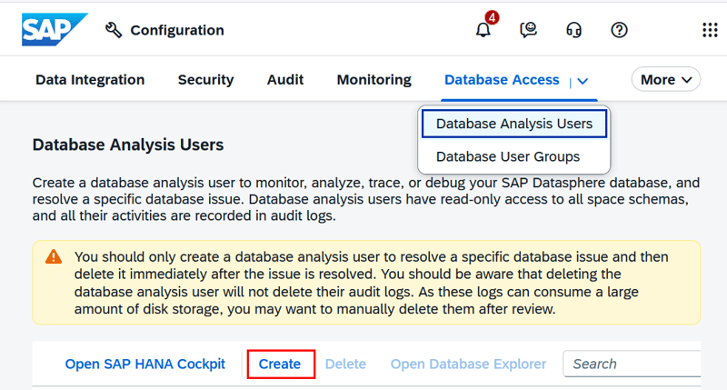This screenshot has width=727, height=390.
Task: Select the Database Access tab
Action: click(502, 80)
